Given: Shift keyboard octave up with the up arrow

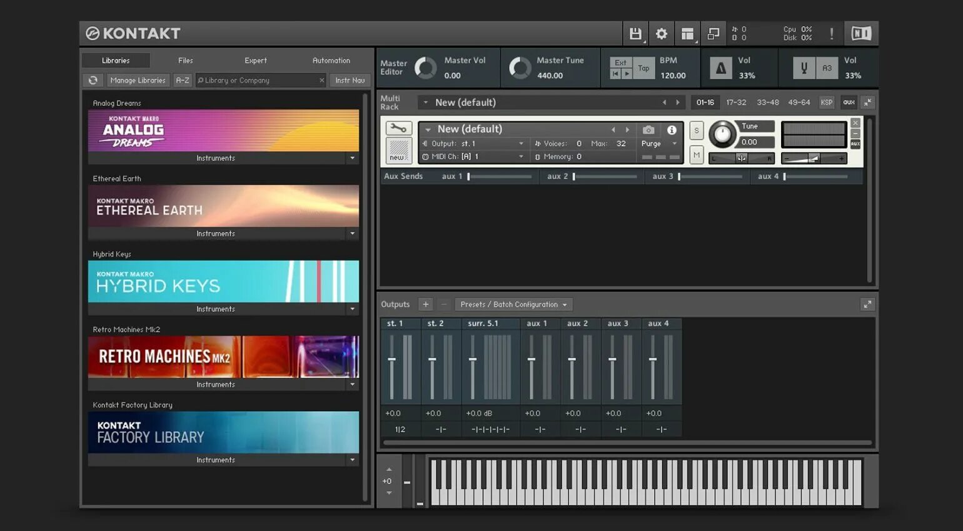Looking at the screenshot, I should point(389,469).
